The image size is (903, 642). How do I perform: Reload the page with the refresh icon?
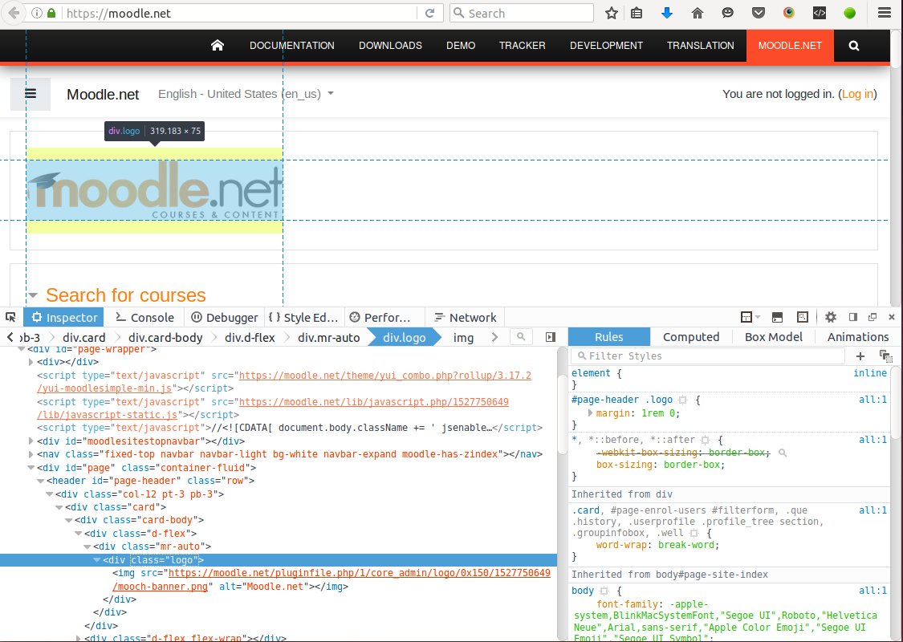click(x=429, y=14)
